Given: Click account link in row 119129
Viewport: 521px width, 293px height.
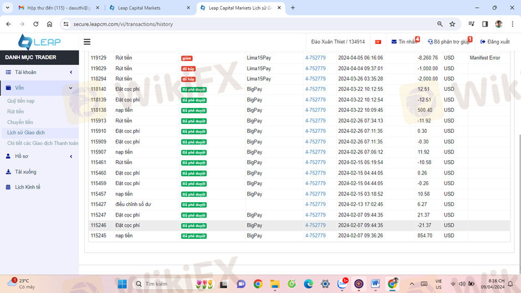Looking at the screenshot, I should (x=315, y=58).
